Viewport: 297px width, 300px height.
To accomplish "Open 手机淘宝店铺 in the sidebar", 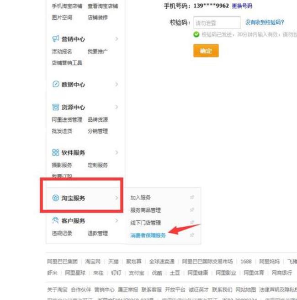I will pyautogui.click(x=67, y=6).
